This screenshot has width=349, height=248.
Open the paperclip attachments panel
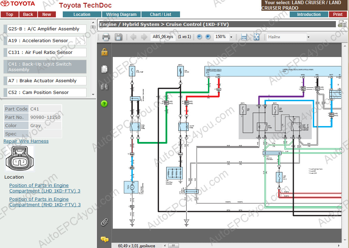[x=104, y=222]
